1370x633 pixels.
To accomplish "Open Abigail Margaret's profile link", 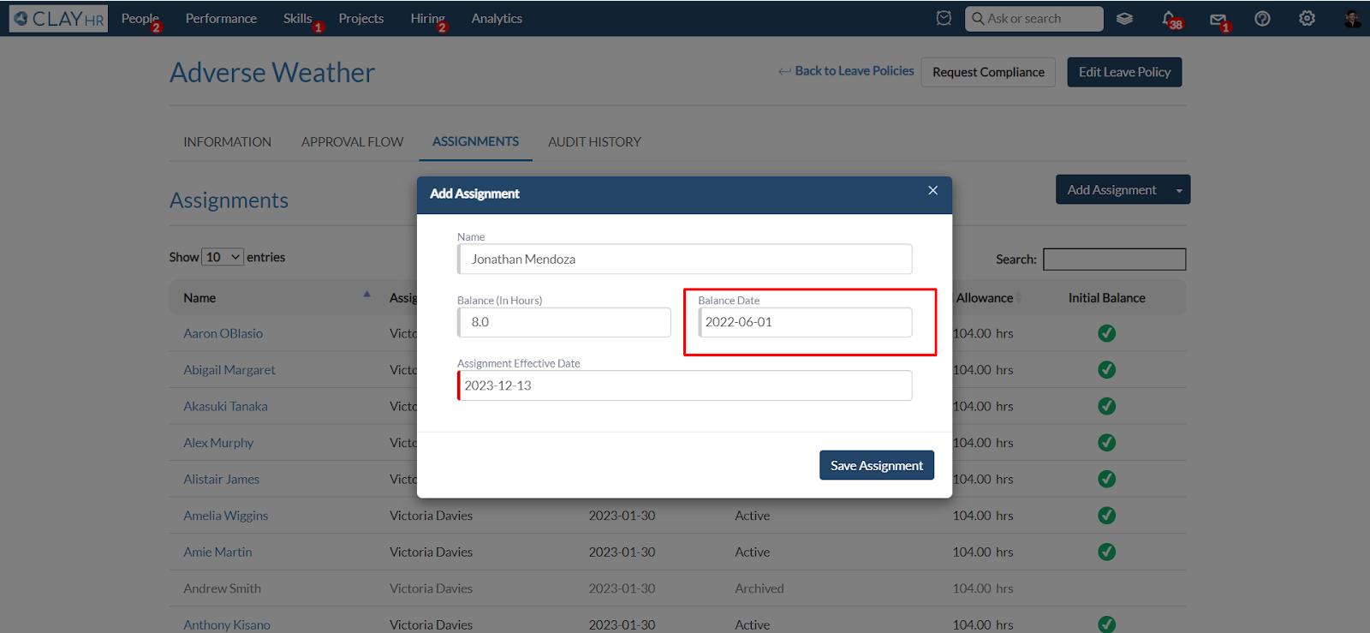I will coord(229,370).
